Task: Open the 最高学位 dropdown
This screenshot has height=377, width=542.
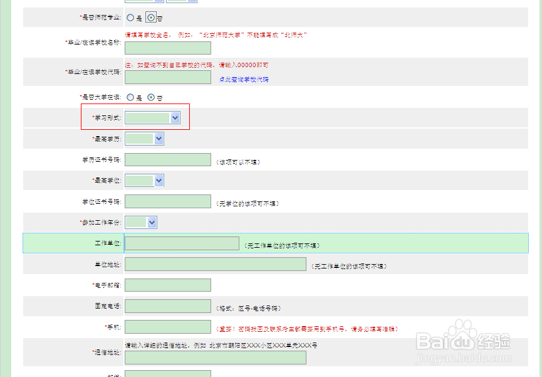Action: (x=144, y=180)
